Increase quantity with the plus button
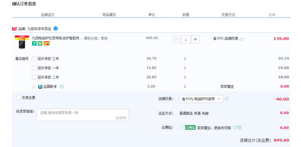This screenshot has height=147, width=301. pos(196,39)
